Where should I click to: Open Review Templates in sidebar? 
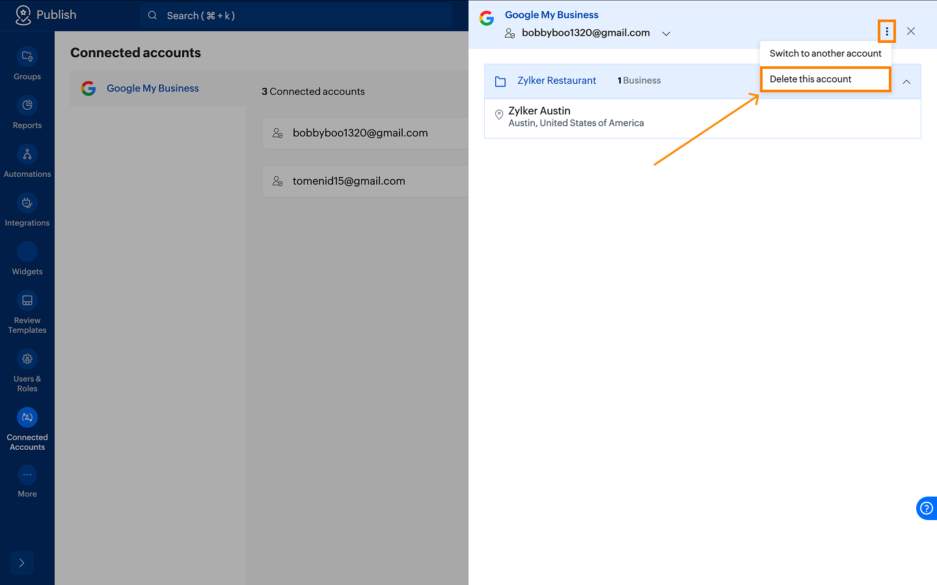point(27,313)
